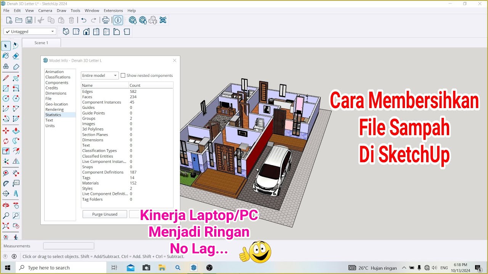The height and width of the screenshot is (274, 488).
Task: Open the Extension Warehouse icon
Action: [163, 20]
